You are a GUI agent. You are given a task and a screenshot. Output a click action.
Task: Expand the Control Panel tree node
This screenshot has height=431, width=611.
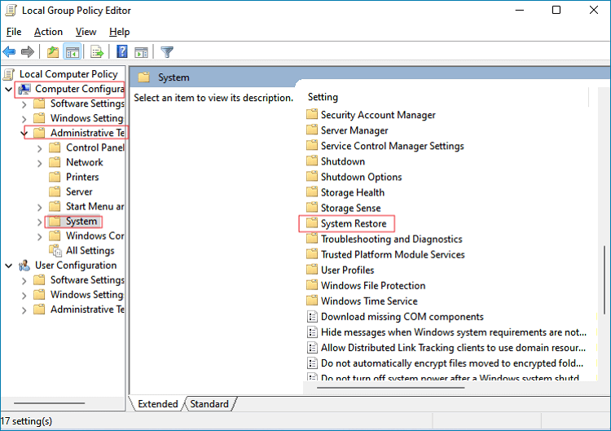point(39,148)
